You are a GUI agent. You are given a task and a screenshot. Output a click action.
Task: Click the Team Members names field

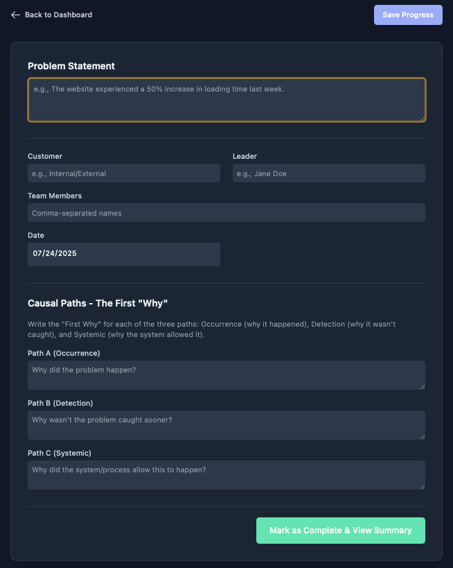pos(226,213)
